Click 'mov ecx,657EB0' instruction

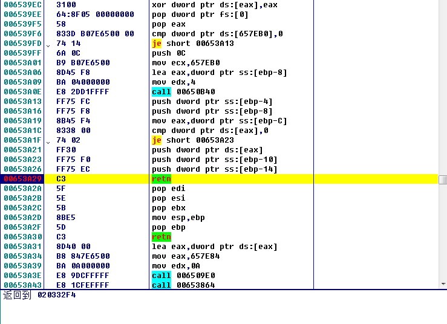pos(186,63)
